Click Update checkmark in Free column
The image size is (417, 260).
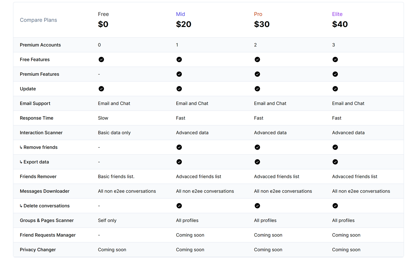point(101,89)
